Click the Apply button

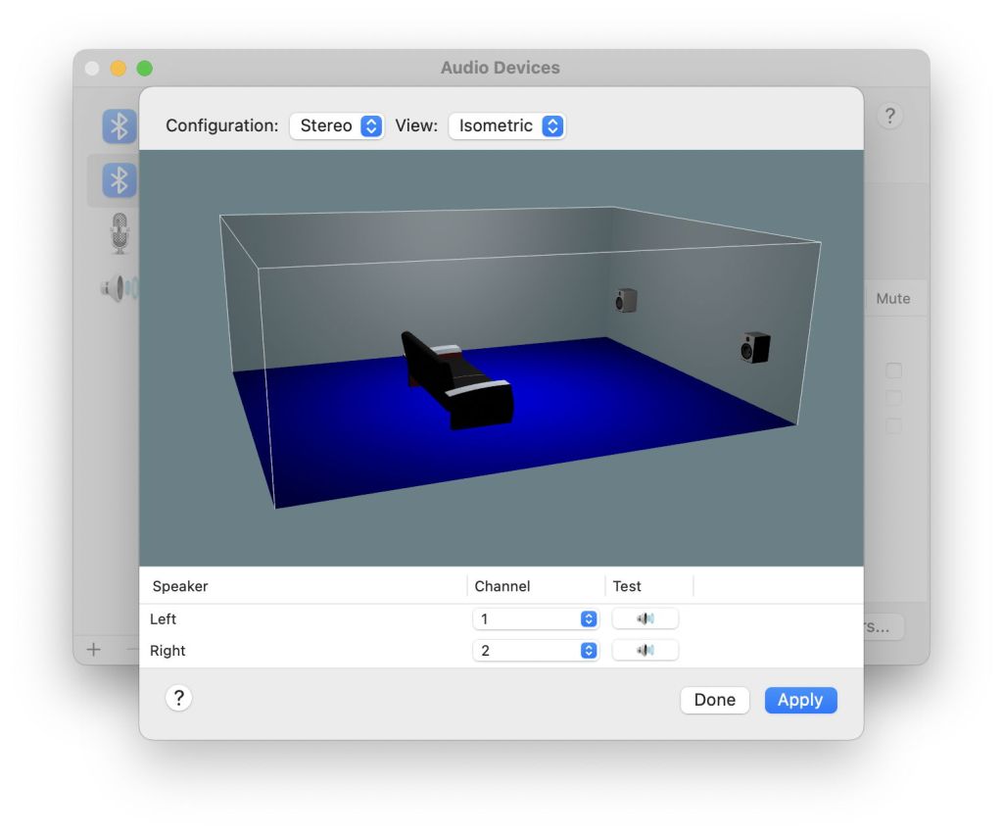(800, 700)
